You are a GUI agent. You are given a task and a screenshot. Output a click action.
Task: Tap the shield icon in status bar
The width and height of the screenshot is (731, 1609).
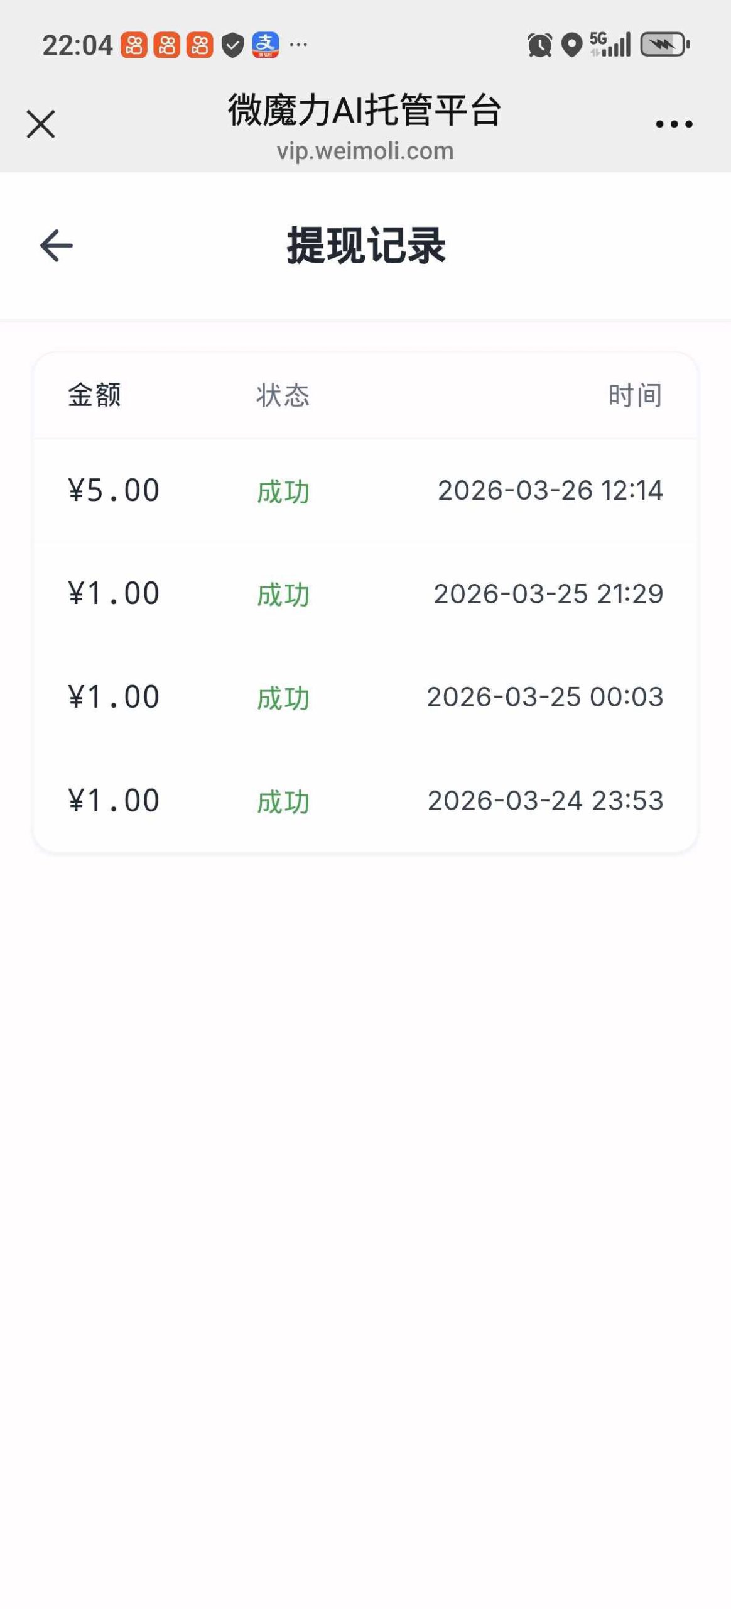coord(232,45)
